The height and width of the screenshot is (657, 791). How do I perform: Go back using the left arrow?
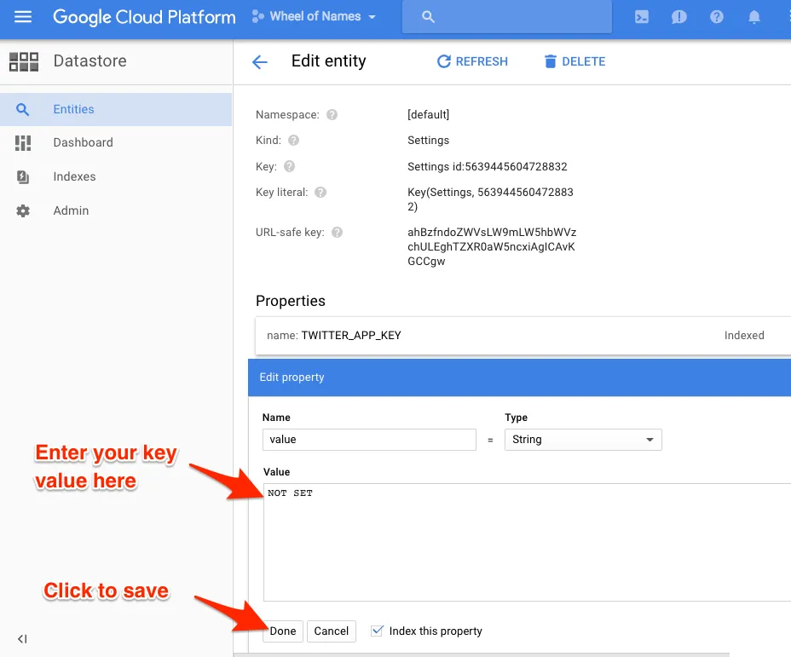tap(259, 62)
